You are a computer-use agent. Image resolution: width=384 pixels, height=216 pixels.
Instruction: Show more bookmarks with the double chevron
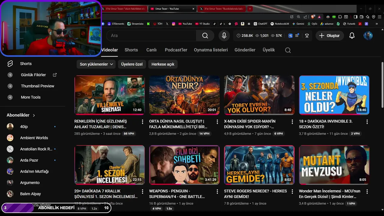376,24
